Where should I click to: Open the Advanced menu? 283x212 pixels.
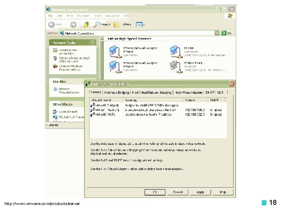tap(112, 16)
